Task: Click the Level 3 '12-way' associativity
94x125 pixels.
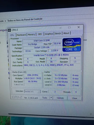Action: coord(75,85)
